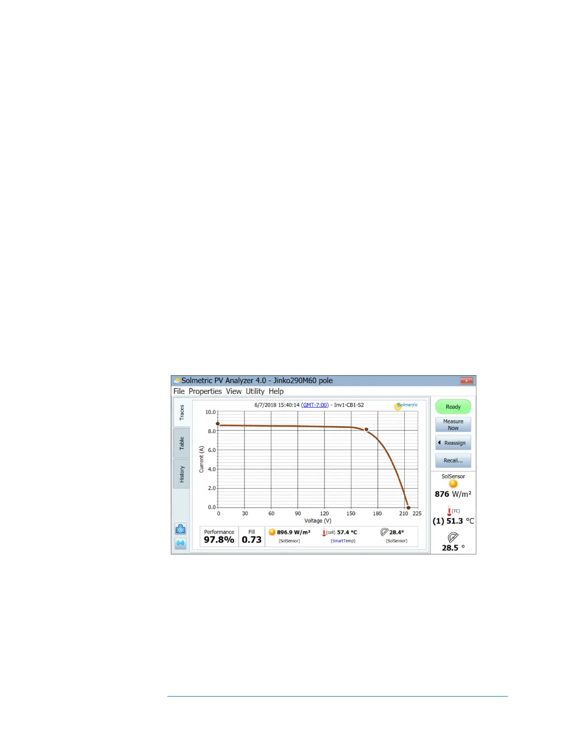Click the camera snapshot icon
This screenshot has width=574, height=742.
point(181,529)
